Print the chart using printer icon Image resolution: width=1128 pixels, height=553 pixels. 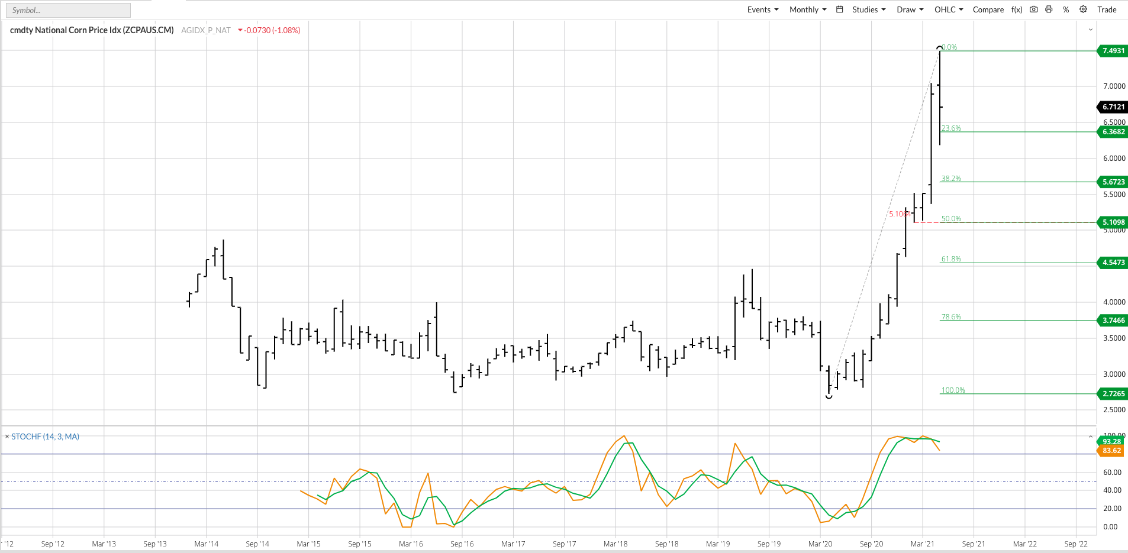(x=1049, y=9)
